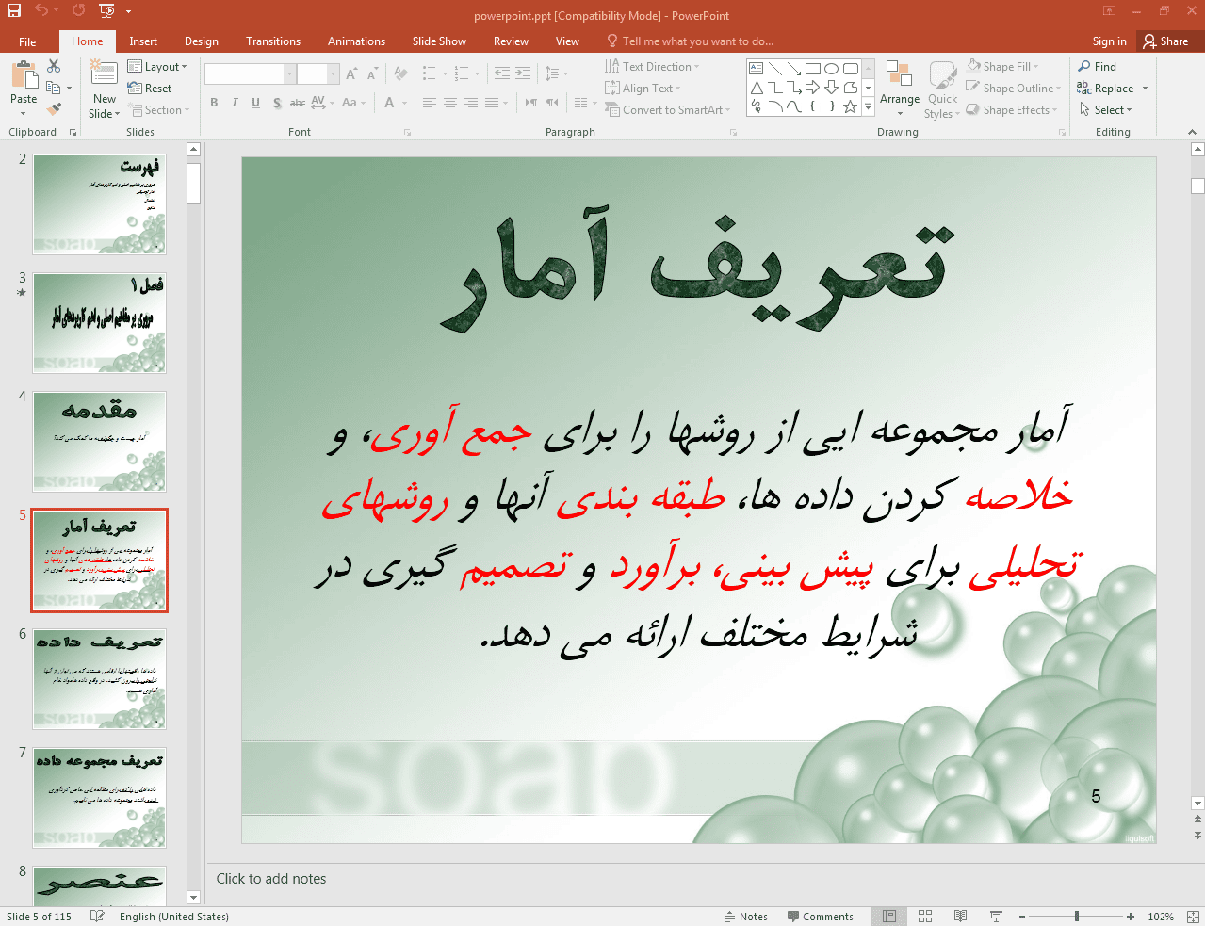Toggle the Comments pane
Viewport: 1205px width, 926px height.
click(x=820, y=917)
